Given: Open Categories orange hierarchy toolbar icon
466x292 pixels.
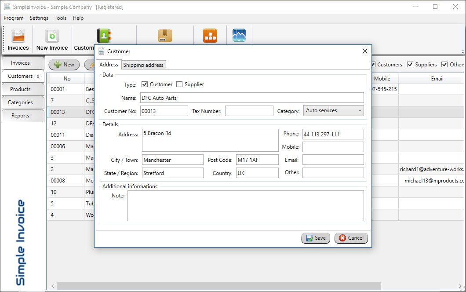Looking at the screenshot, I should point(210,36).
